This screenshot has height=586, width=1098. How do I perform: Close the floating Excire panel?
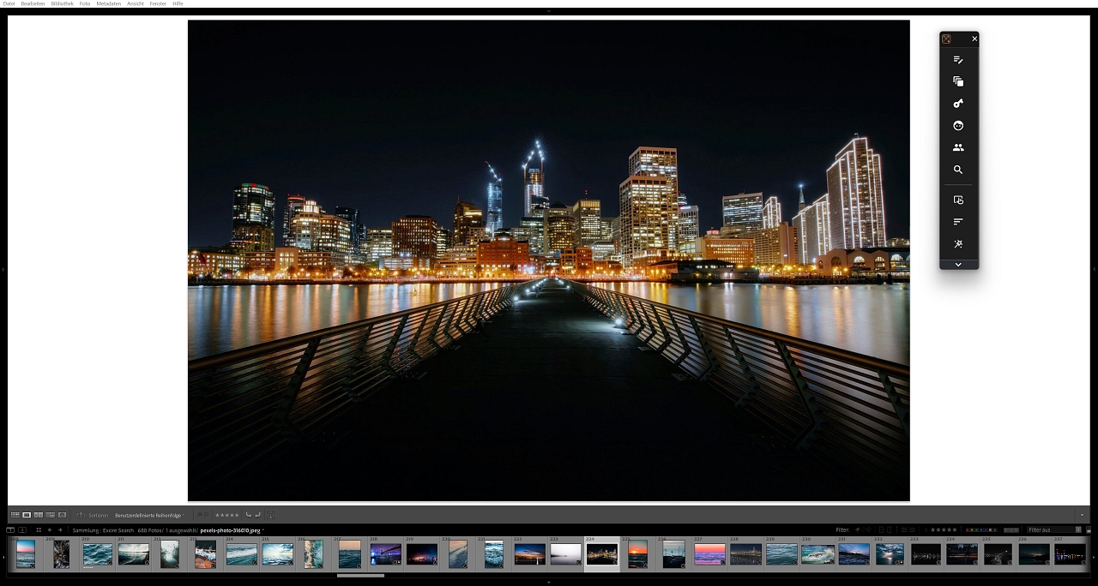[x=974, y=39]
